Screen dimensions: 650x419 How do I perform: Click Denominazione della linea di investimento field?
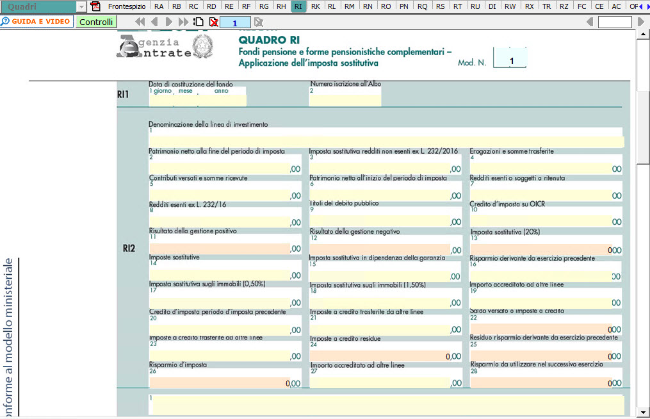coord(386,141)
